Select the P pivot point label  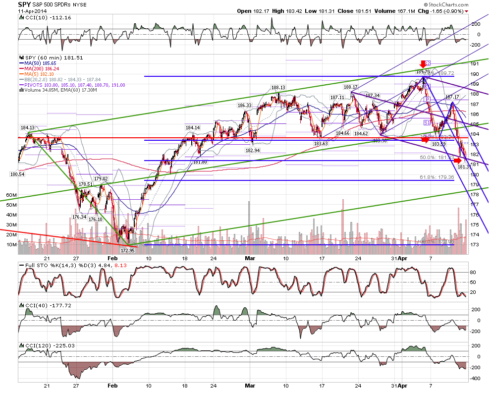coord(427,100)
